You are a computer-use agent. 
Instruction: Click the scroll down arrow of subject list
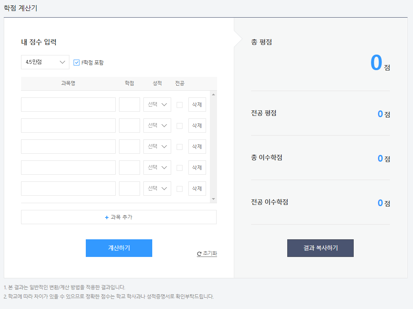click(213, 199)
